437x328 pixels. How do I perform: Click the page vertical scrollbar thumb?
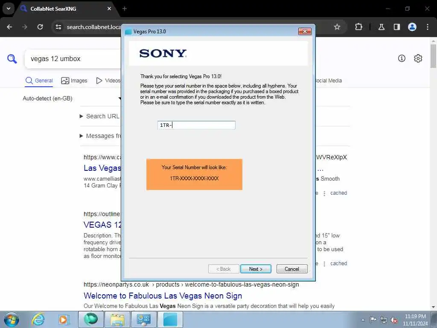click(x=434, y=56)
